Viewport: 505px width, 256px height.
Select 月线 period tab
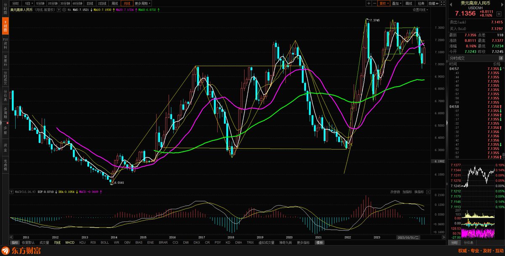tap(127, 3)
